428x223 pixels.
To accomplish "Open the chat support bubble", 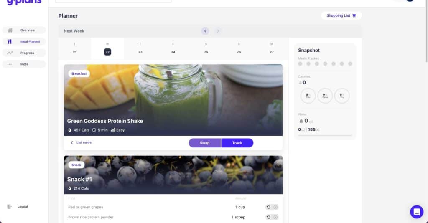I will 417,212.
